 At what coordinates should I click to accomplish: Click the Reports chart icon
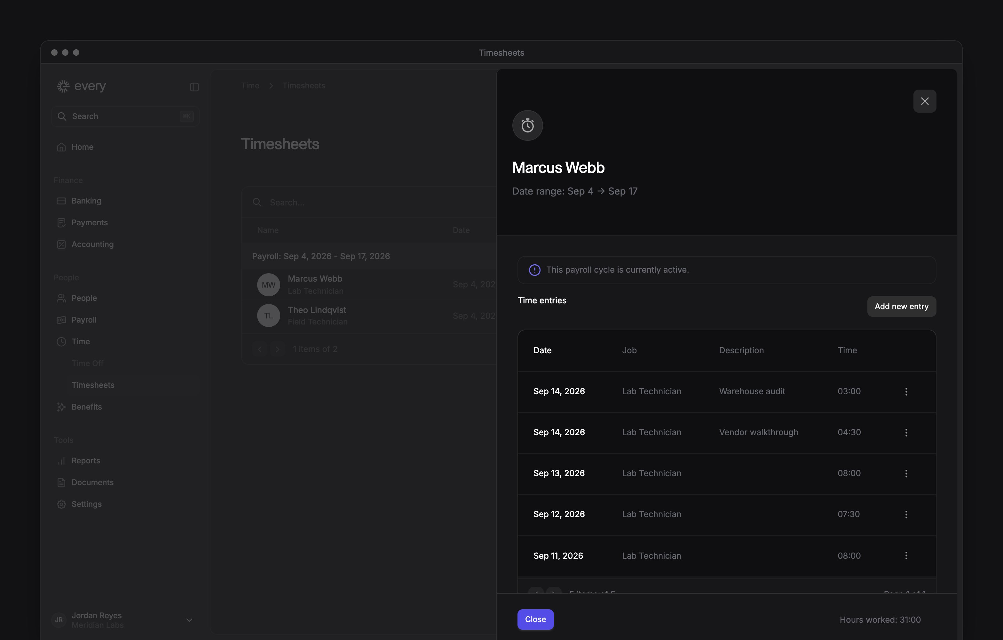61,460
